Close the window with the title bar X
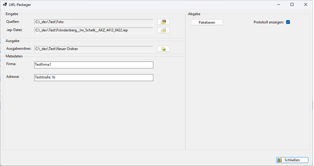 (x=306, y=4)
